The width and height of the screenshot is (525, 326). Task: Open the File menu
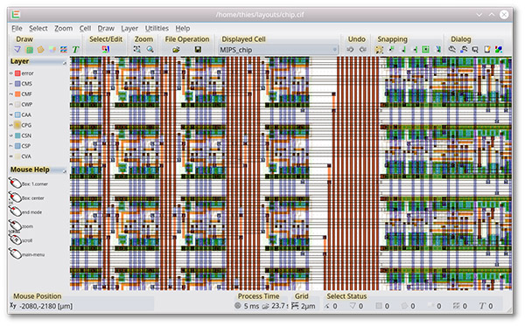point(17,29)
